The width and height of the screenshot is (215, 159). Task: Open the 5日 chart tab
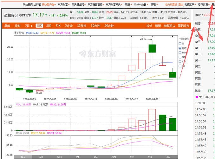pyautogui.click(x=29, y=25)
